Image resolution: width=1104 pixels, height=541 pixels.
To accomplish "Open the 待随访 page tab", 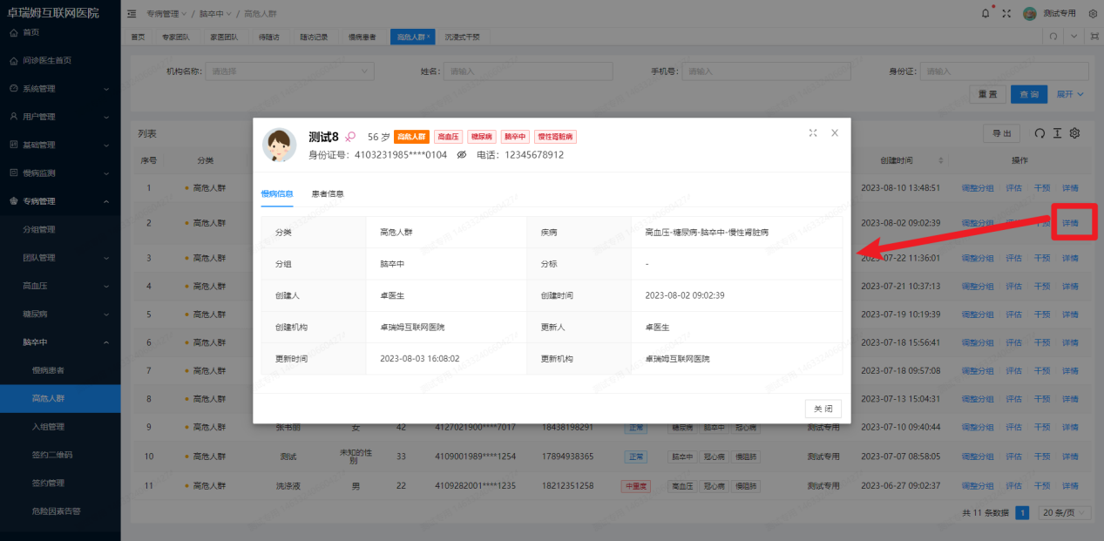I will click(x=269, y=37).
